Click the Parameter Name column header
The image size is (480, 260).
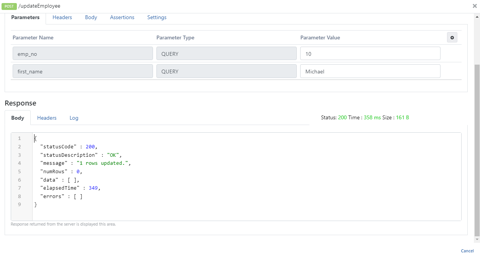click(x=33, y=37)
